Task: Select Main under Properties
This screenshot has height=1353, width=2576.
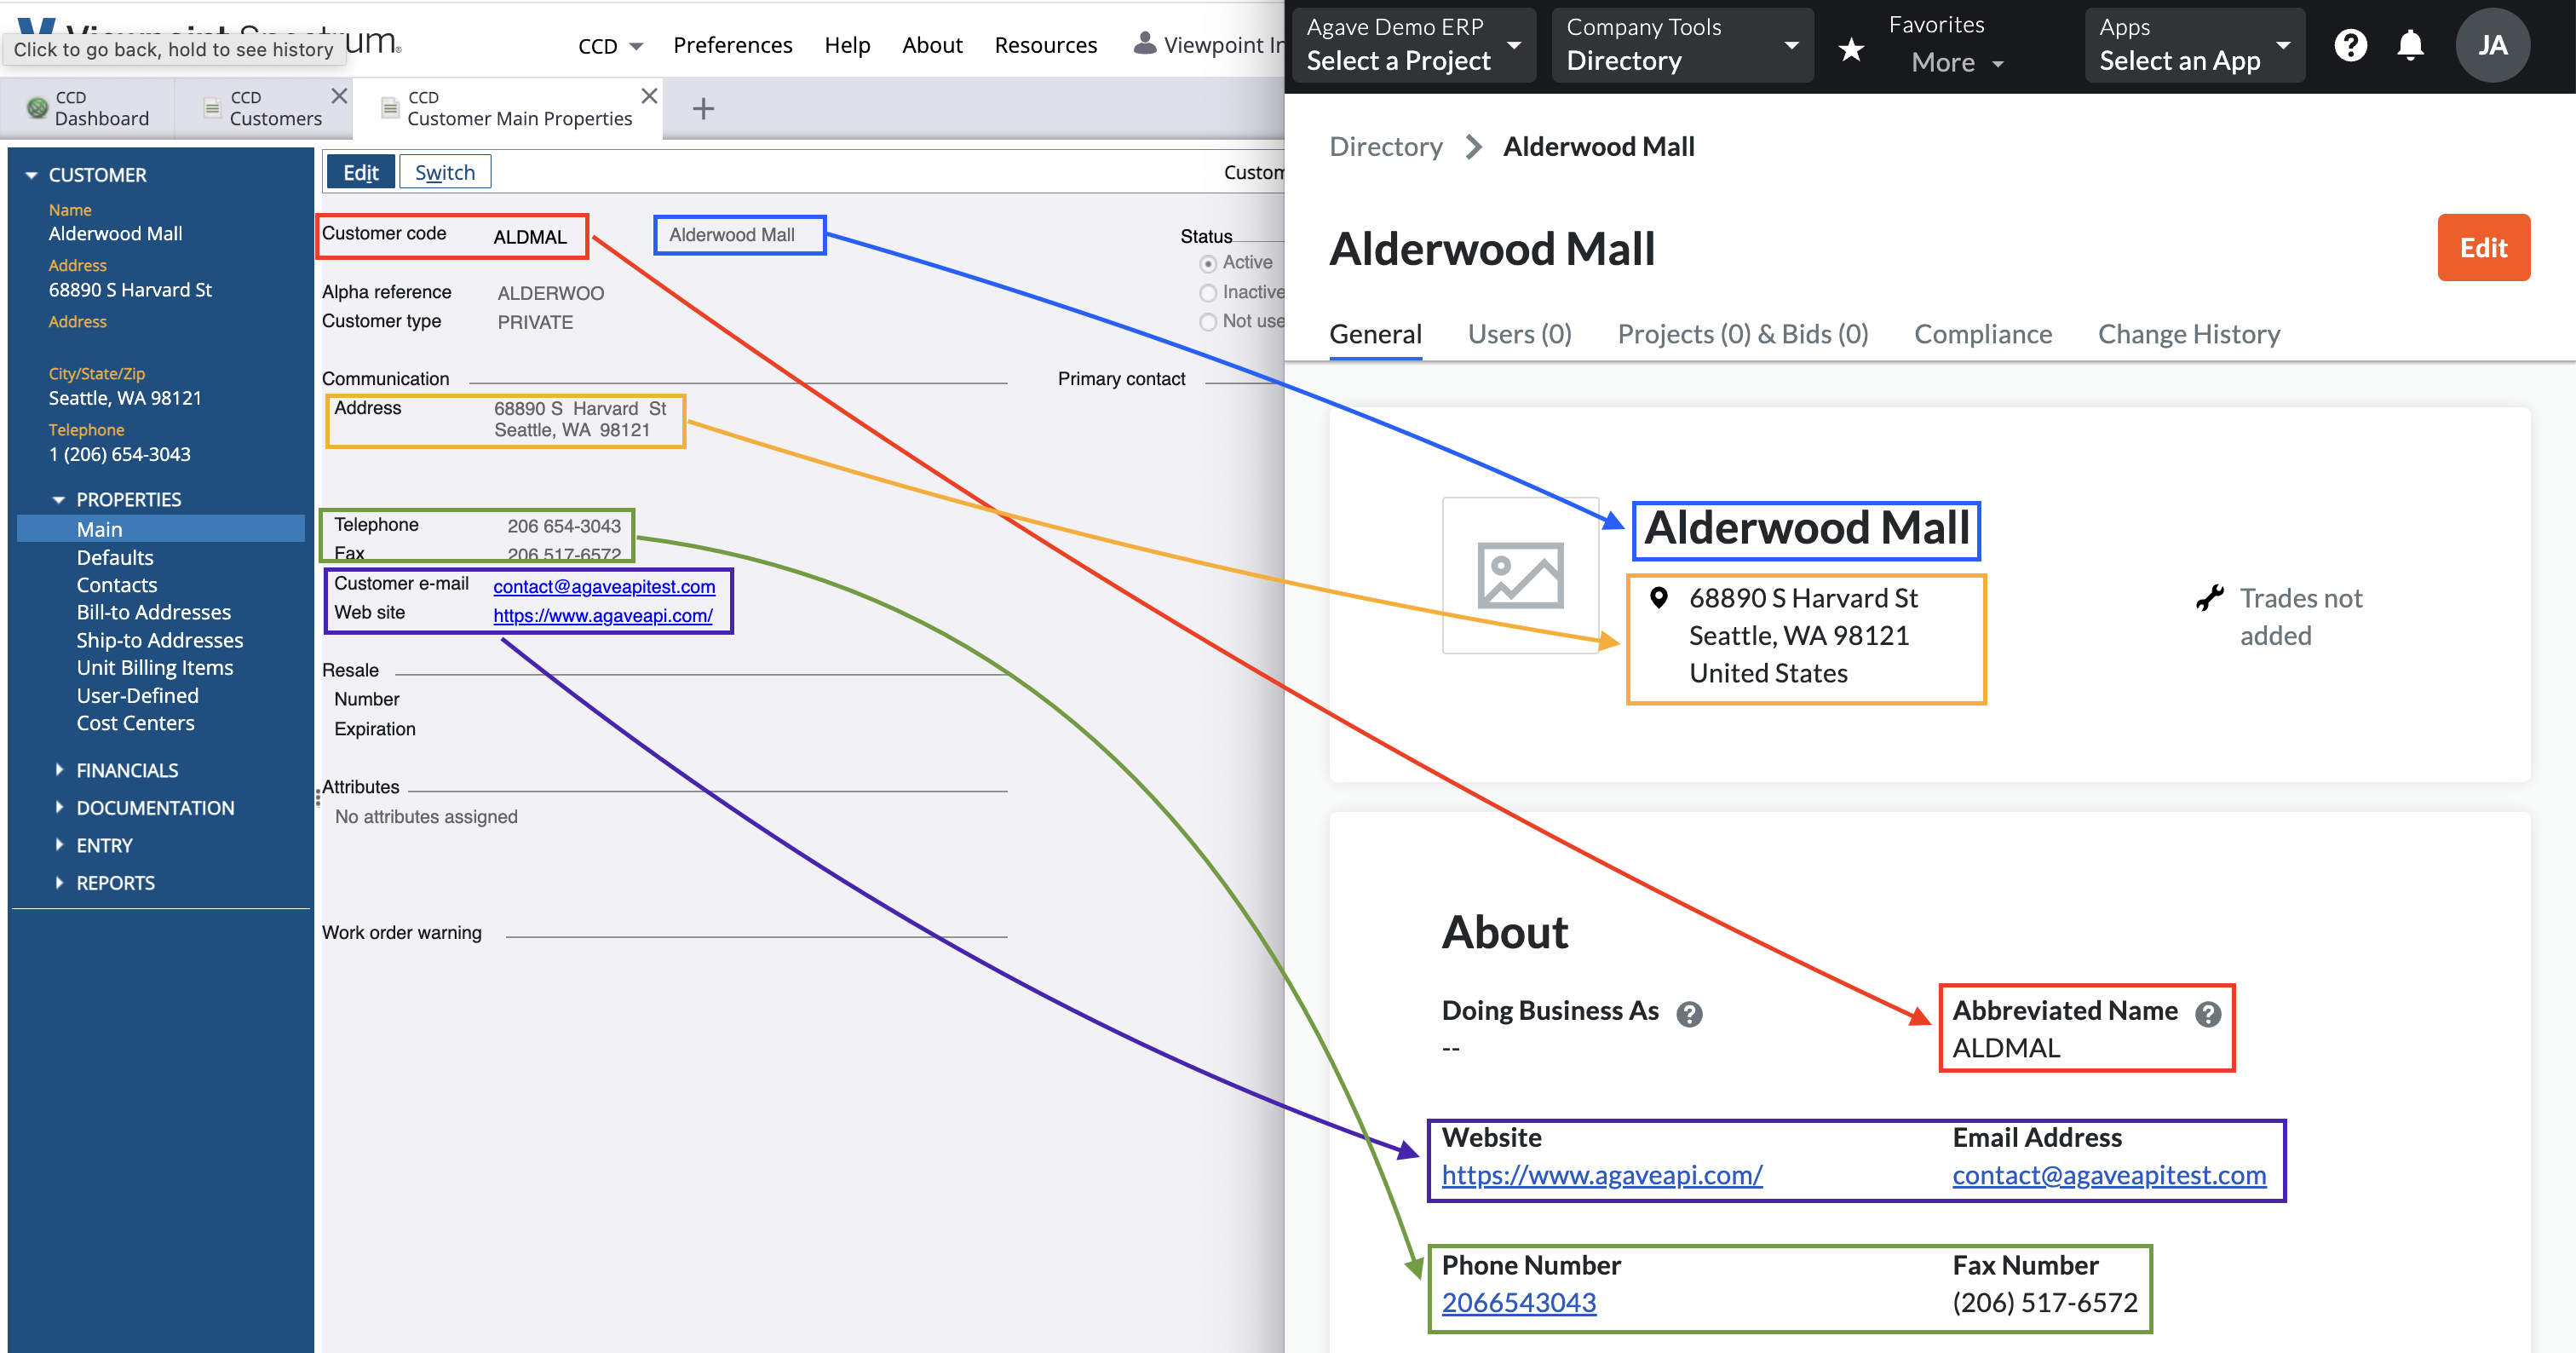Action: click(x=161, y=529)
